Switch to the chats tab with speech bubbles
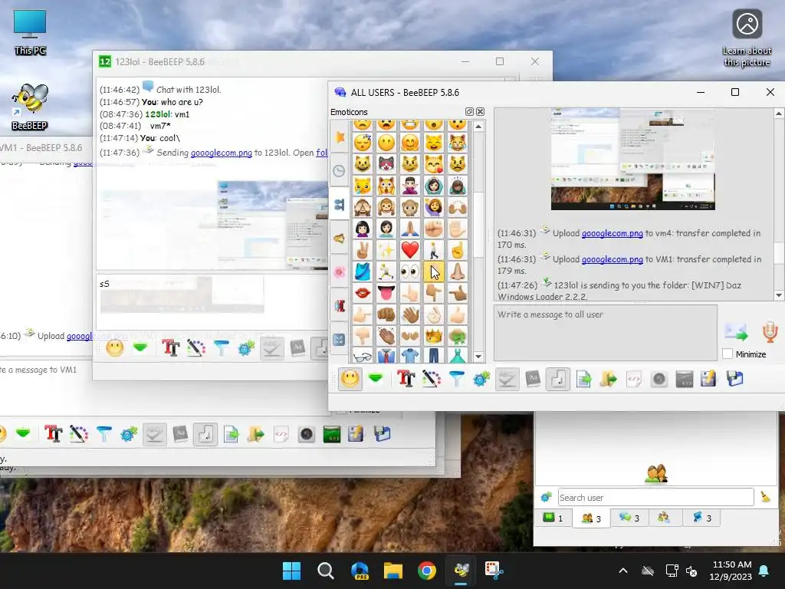Screen dimensions: 785x589 [x=629, y=518]
